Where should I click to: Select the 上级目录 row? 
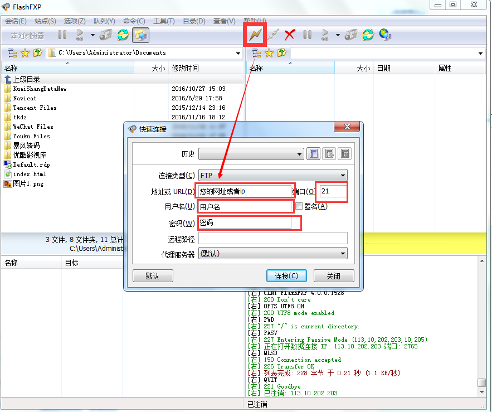pos(123,79)
